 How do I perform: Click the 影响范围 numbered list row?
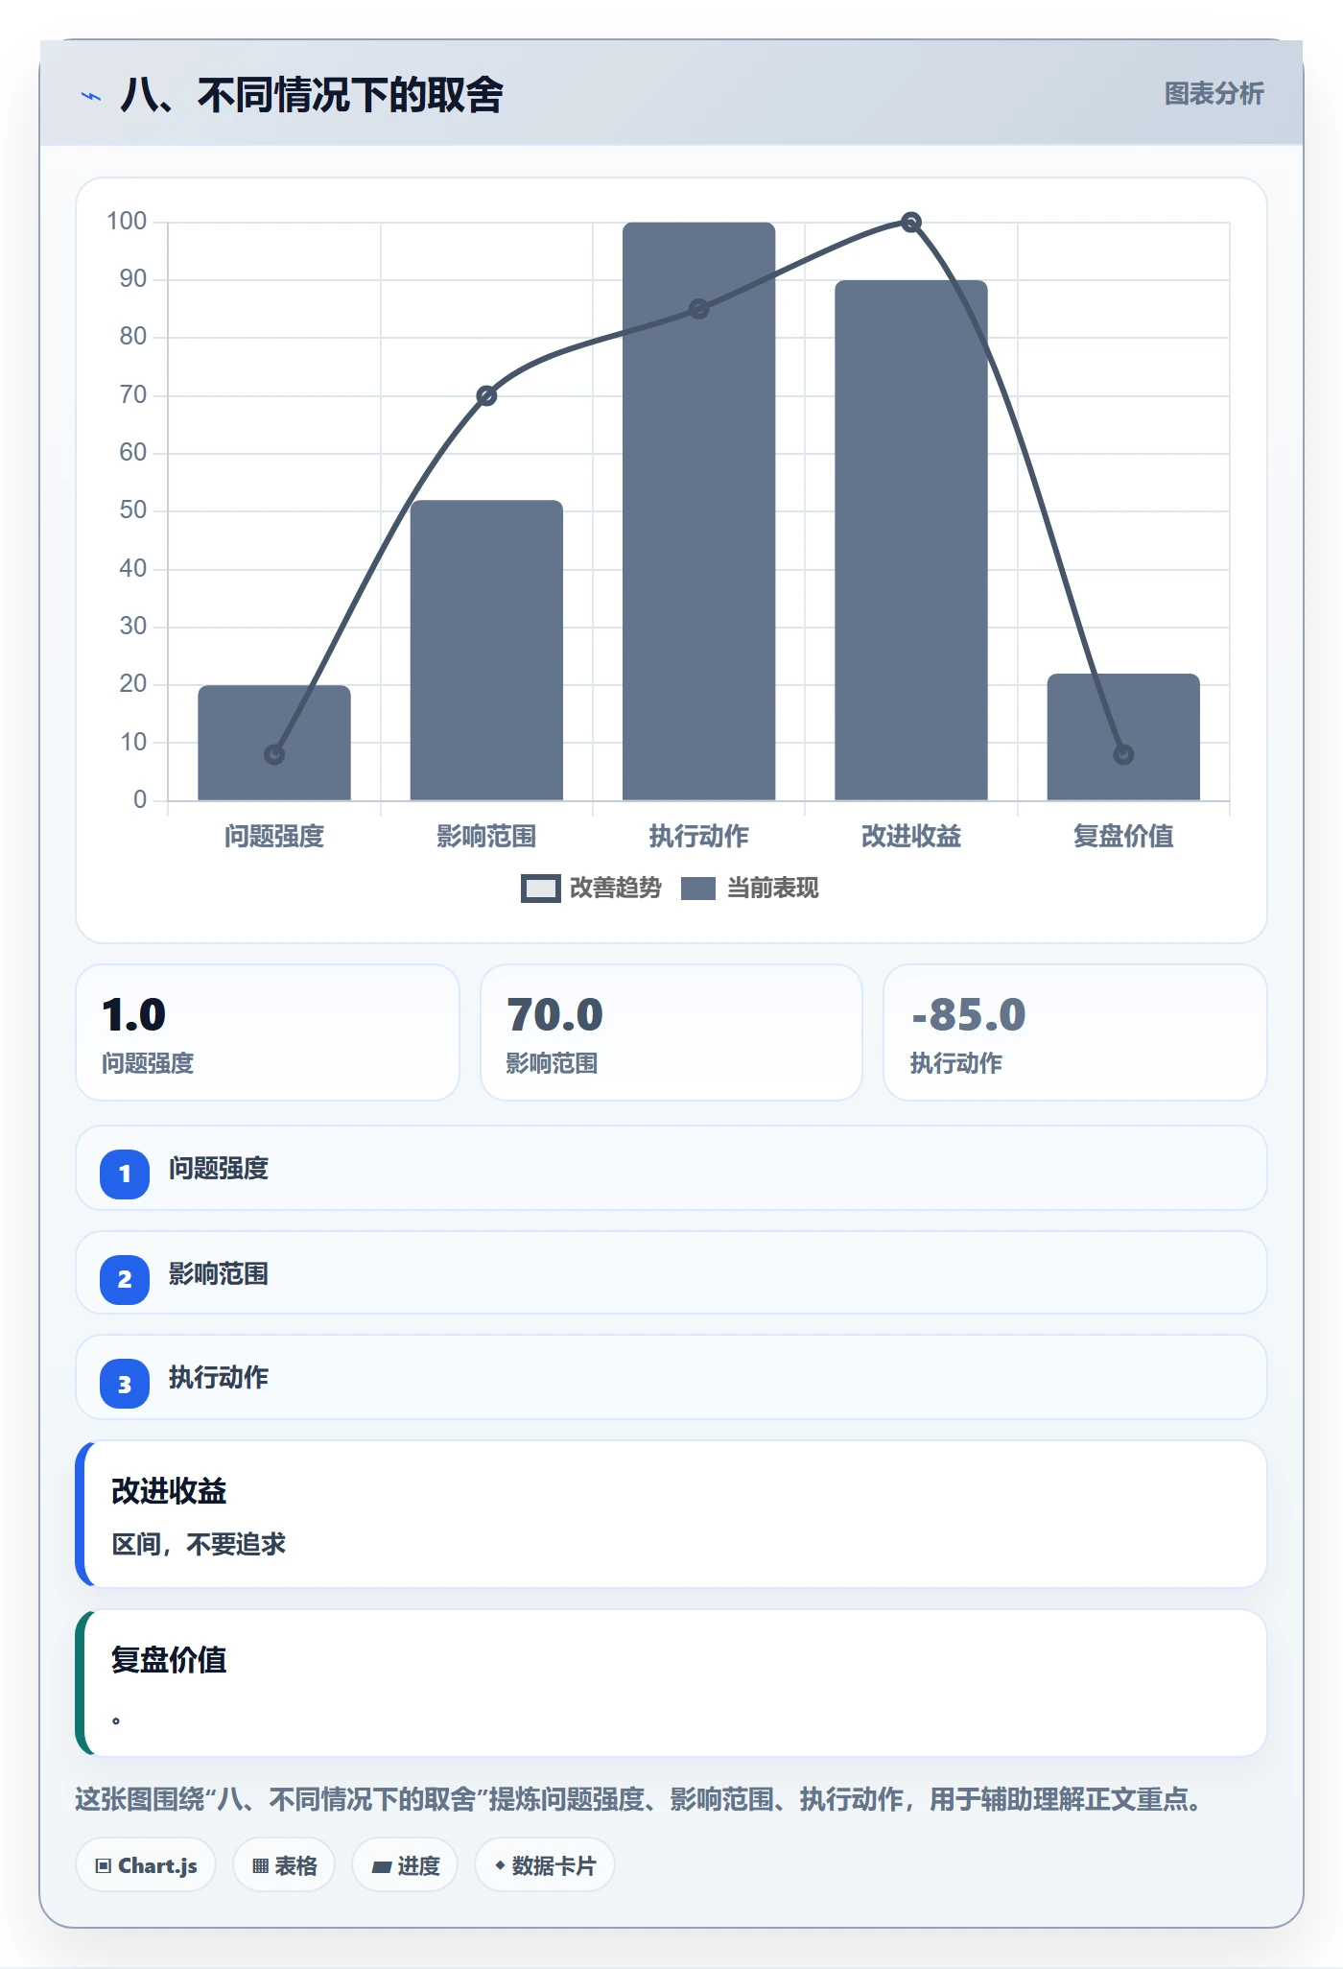[x=671, y=1272]
